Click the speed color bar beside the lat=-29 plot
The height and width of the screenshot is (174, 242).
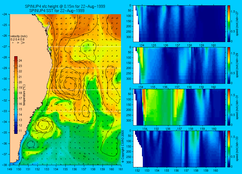pyautogui.click(x=229, y=65)
